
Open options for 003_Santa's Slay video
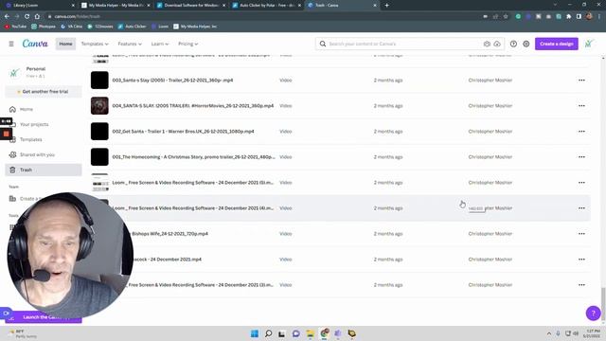click(x=581, y=81)
